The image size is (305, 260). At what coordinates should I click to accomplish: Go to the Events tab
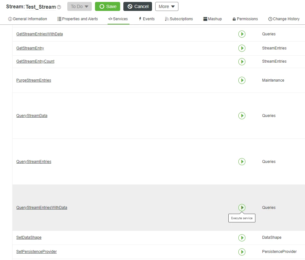point(147,19)
